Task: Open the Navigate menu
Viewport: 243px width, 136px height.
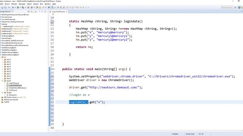Action: pos(22,4)
